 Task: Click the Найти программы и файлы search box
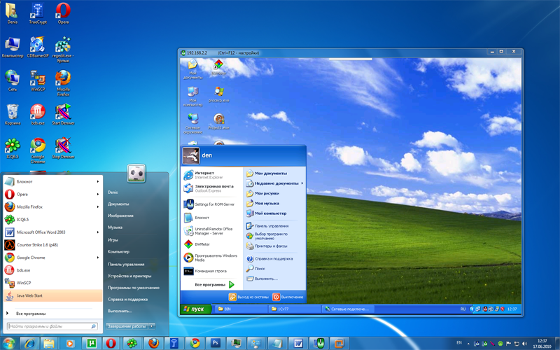(49, 326)
